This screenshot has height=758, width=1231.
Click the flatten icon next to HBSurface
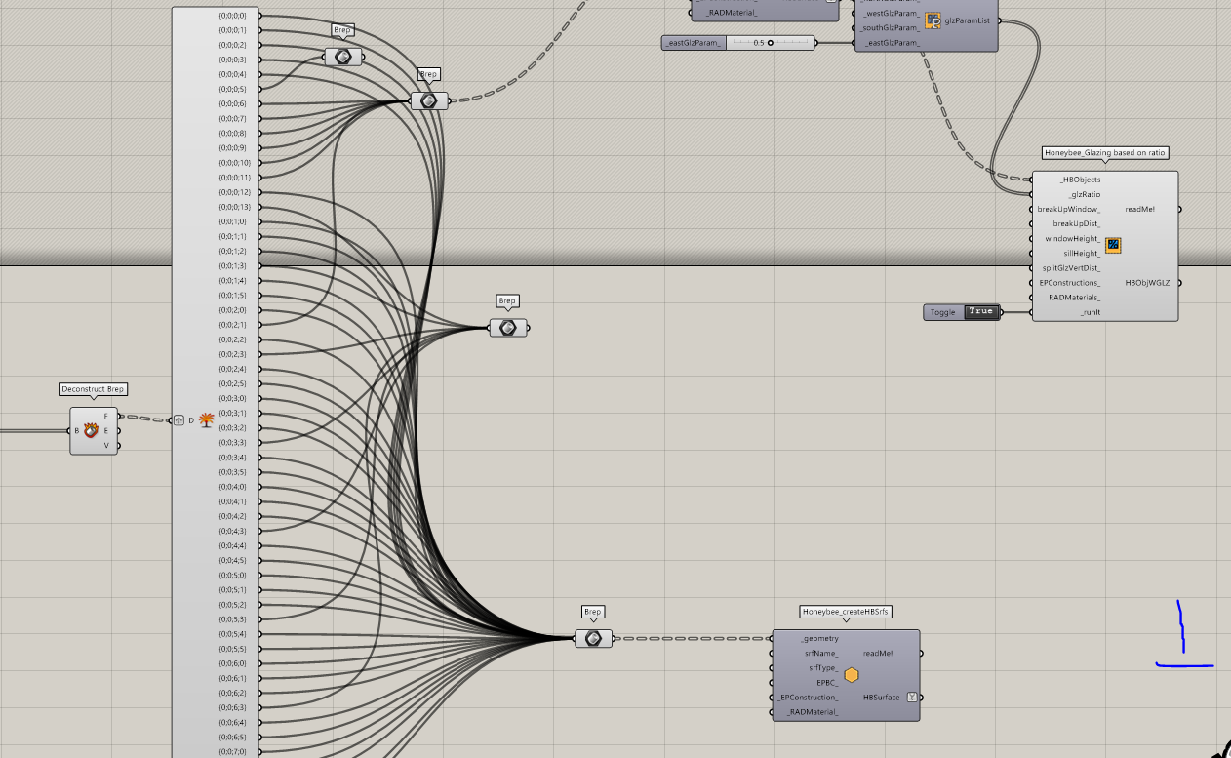pyautogui.click(x=912, y=698)
